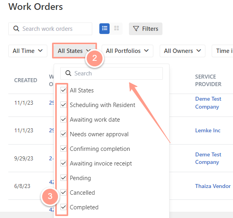233x218 pixels.
Task: Toggle Needs owner approval checkbox
Action: click(63, 134)
